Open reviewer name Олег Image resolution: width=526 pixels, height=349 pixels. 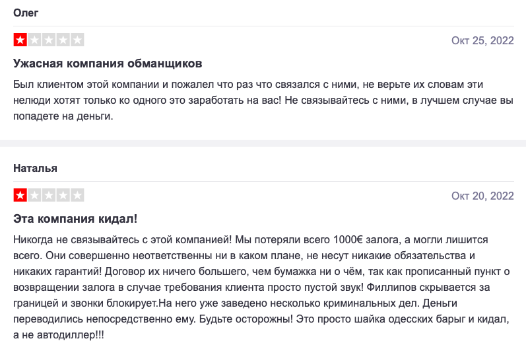(26, 13)
